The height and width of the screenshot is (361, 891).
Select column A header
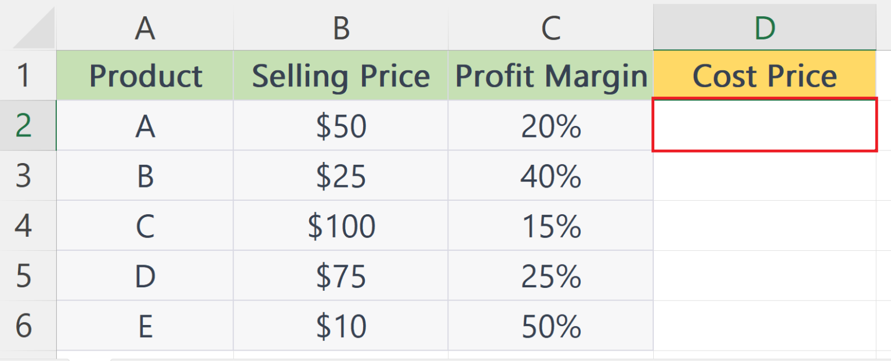(145, 27)
